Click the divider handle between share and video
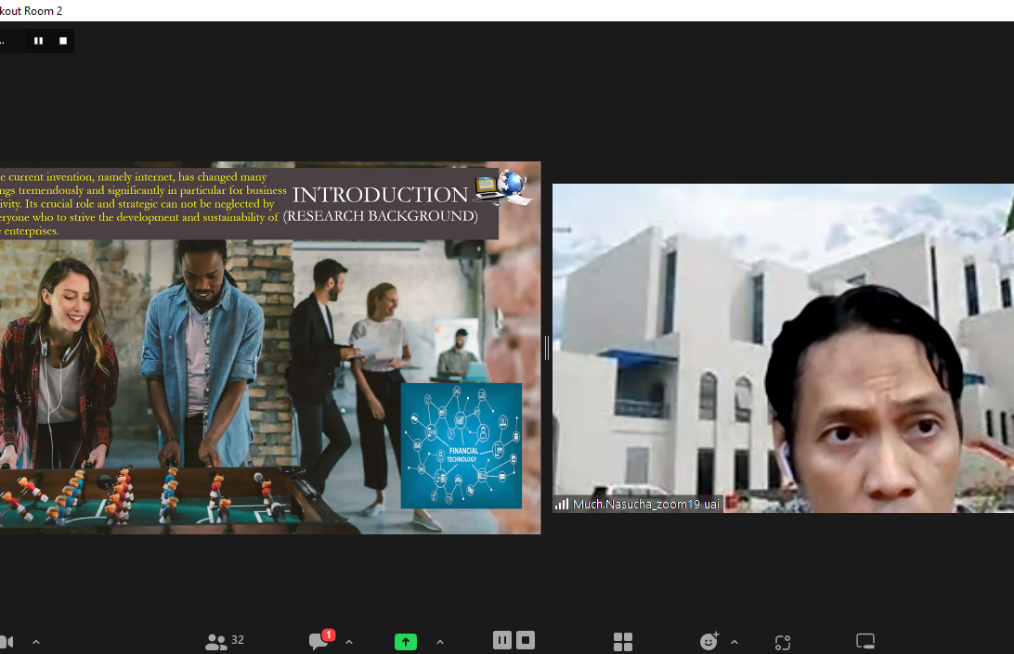The height and width of the screenshot is (654, 1014). 546,348
